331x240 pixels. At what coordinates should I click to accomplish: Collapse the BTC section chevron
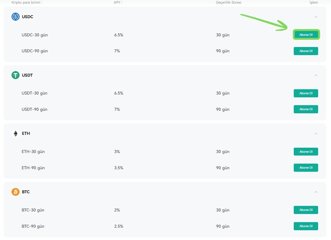(316, 192)
